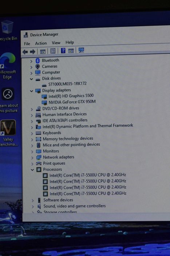Viewport: 170px width, 256px height.
Task: Collapse the Processors category
Action: pos(32,170)
